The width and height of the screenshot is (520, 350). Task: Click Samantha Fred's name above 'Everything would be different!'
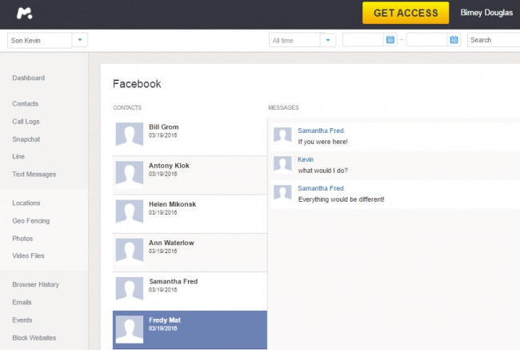[321, 188]
